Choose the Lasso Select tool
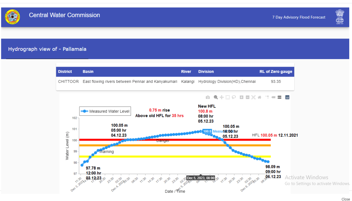The height and width of the screenshot is (201, 352). click(234, 97)
